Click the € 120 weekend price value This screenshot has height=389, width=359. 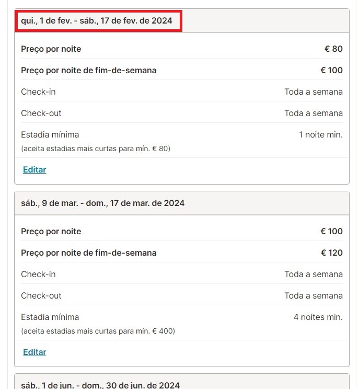[x=332, y=253]
